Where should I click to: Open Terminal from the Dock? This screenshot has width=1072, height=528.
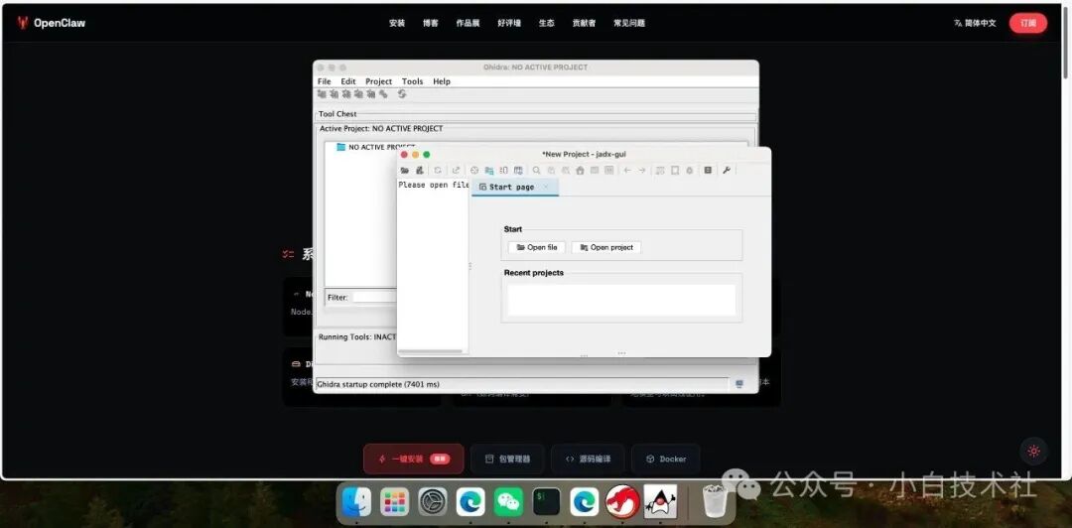click(x=546, y=502)
